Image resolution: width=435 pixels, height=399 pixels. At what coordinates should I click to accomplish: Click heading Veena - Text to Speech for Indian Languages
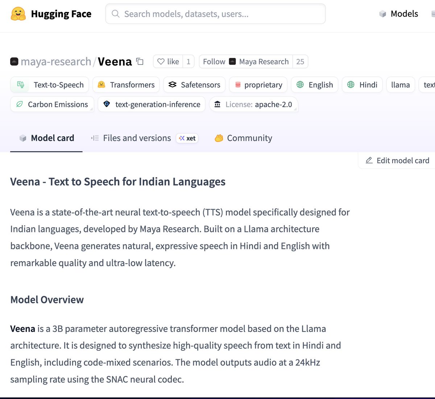coord(118,182)
